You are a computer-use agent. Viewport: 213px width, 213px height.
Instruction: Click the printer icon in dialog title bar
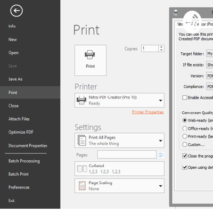(x=176, y=12)
